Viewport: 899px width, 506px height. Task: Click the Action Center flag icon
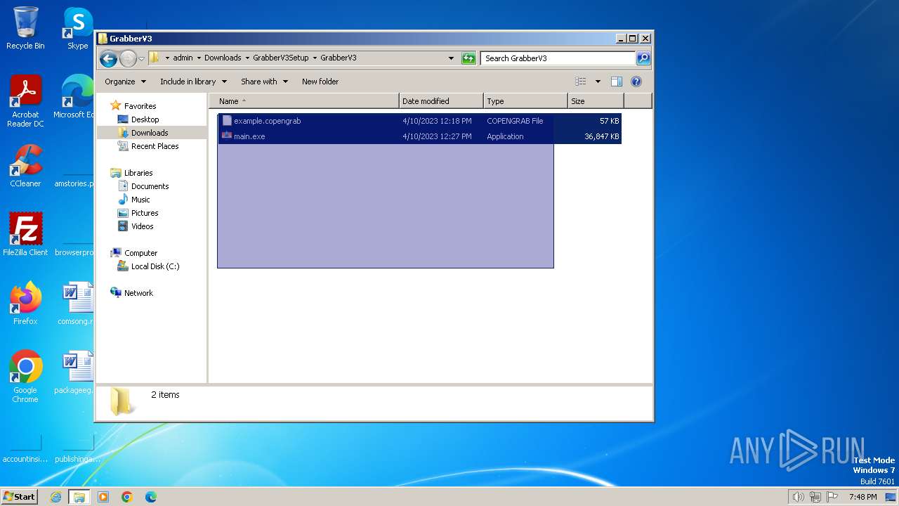pos(833,497)
